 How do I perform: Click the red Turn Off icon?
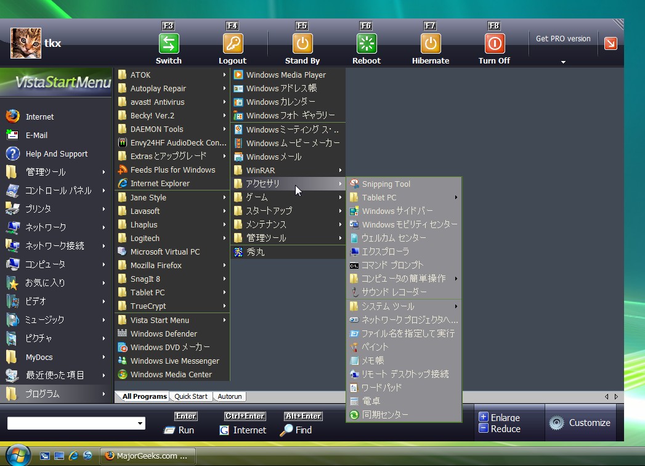[495, 44]
